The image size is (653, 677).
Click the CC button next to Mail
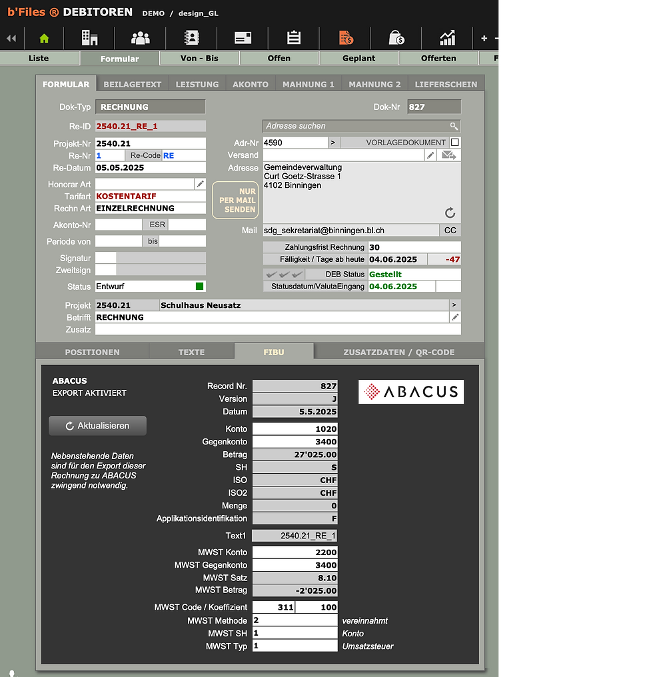point(450,231)
